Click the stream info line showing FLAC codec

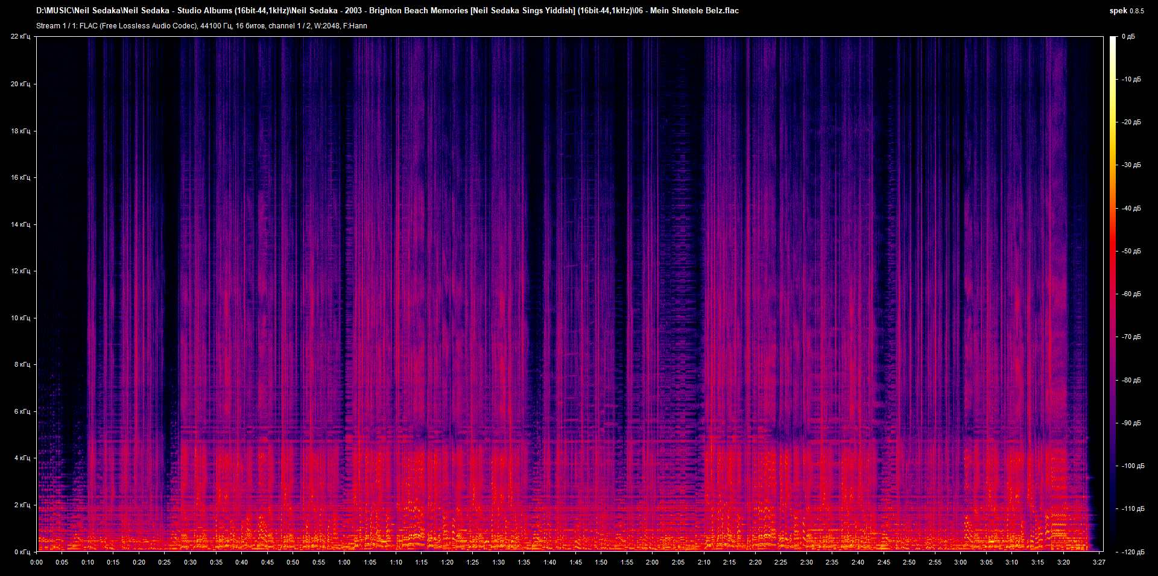click(x=201, y=26)
